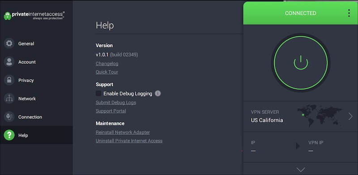Click the VPN IP label

(x=316, y=143)
